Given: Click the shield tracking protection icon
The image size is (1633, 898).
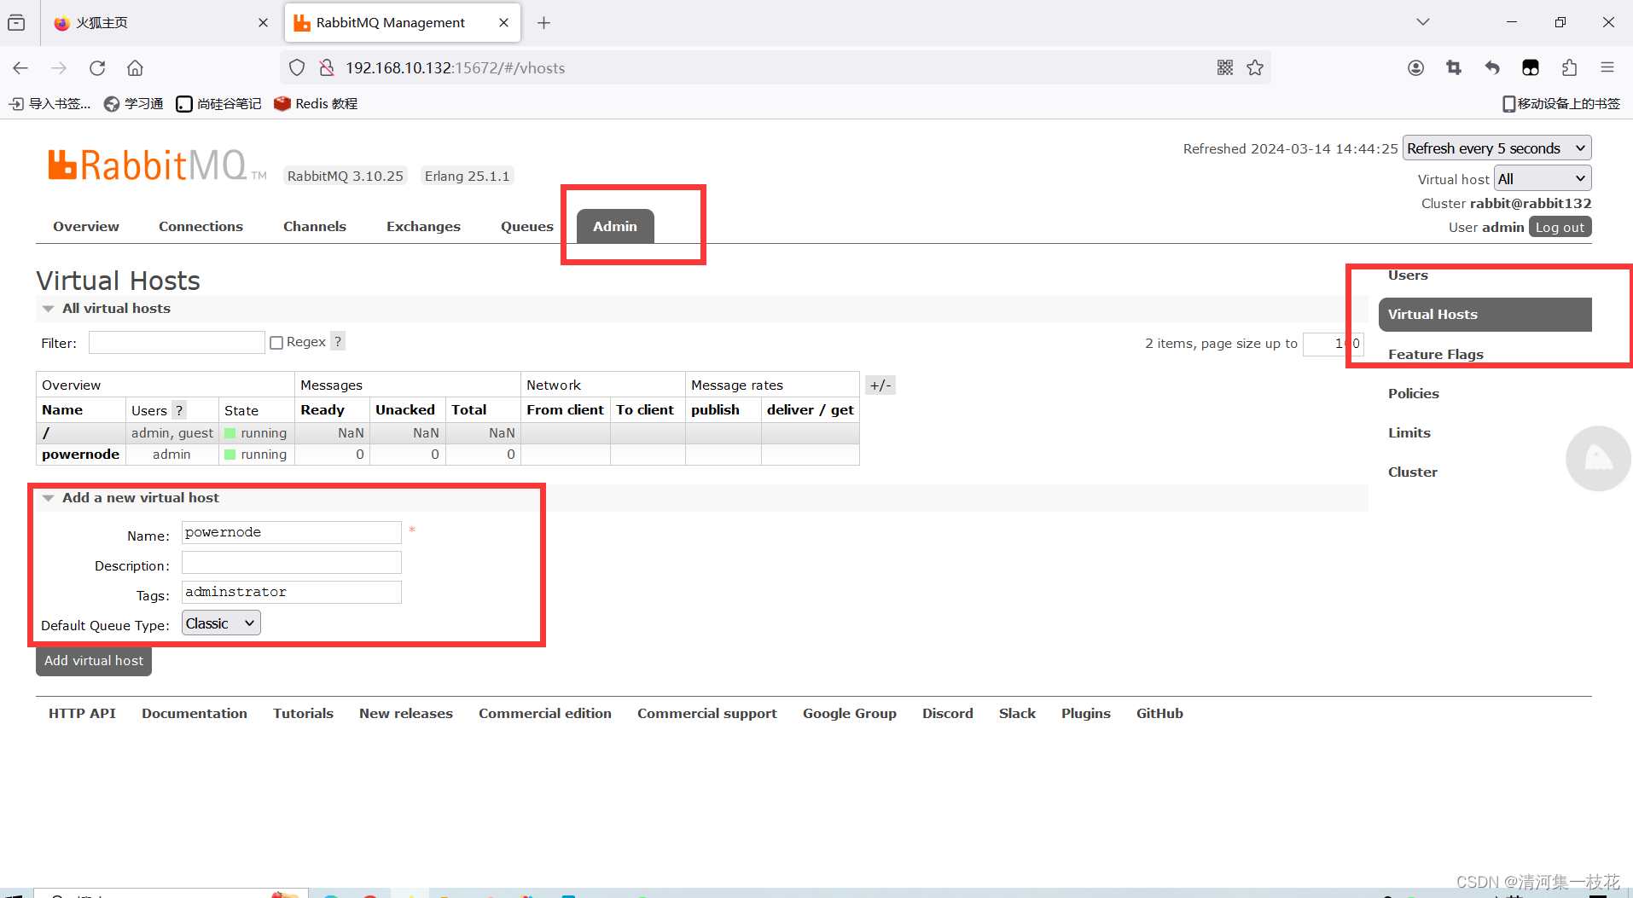Looking at the screenshot, I should pos(297,68).
